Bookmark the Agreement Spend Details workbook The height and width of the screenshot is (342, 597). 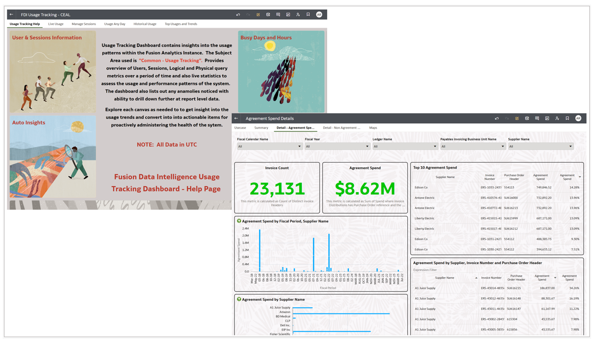click(x=567, y=118)
